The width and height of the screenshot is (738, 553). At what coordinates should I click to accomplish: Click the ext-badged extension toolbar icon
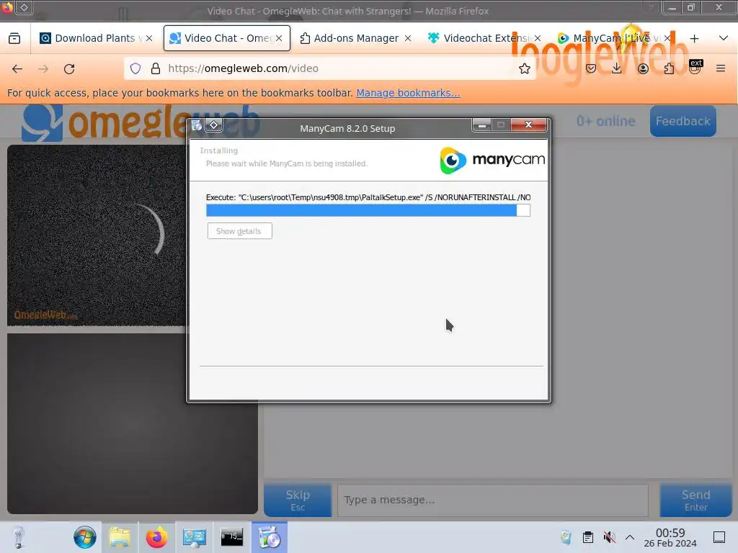(x=695, y=68)
